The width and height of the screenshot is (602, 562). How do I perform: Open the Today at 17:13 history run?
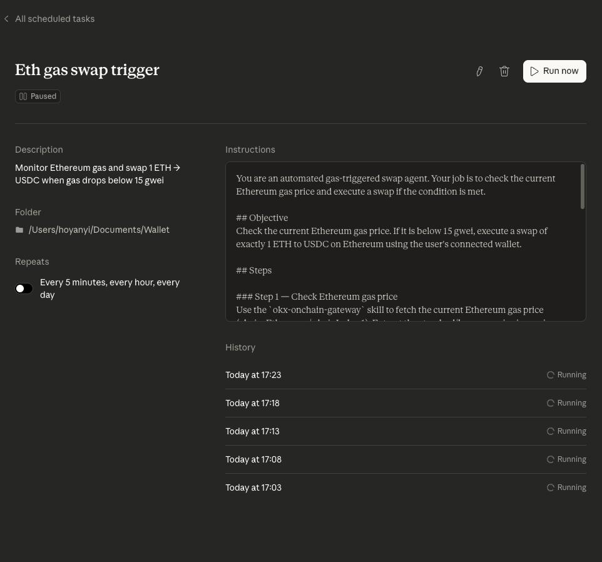[x=406, y=431]
